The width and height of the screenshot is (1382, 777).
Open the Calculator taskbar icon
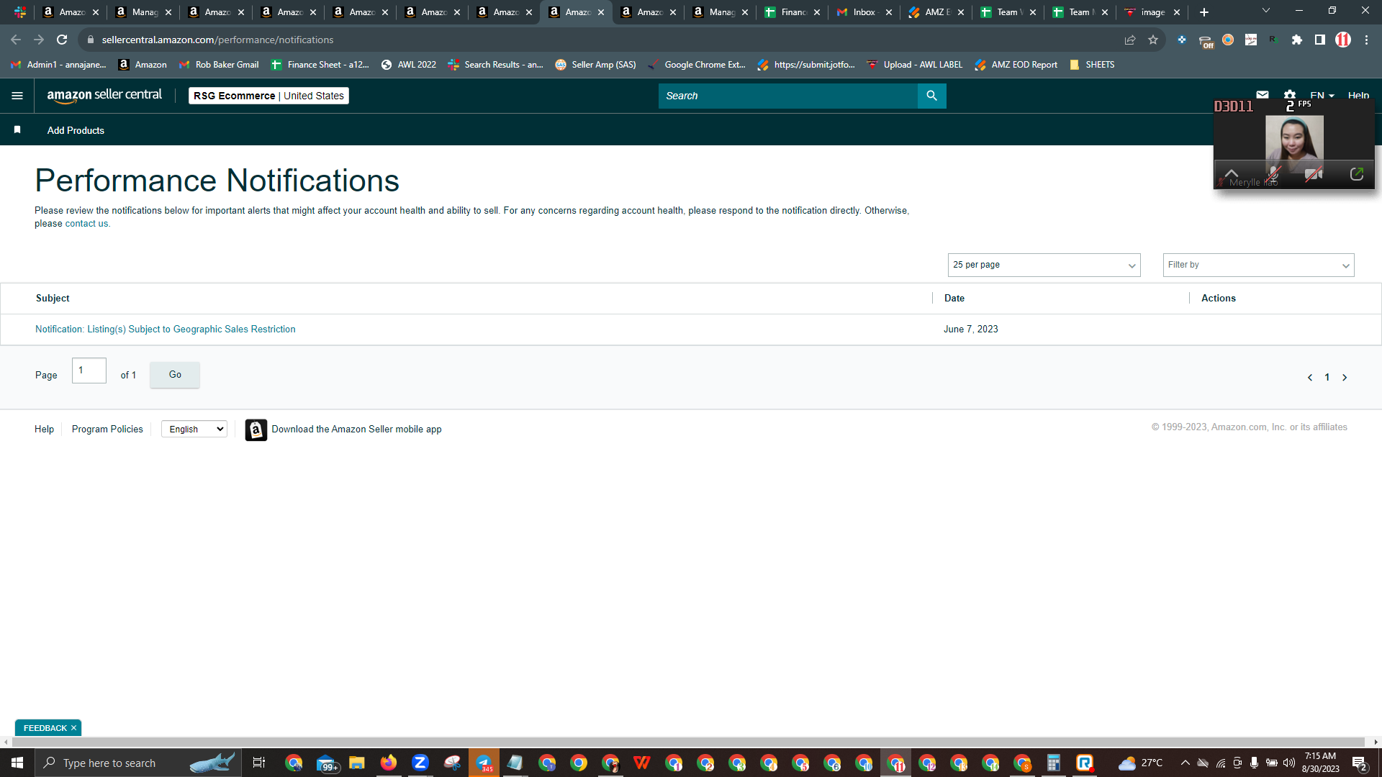click(x=1054, y=763)
